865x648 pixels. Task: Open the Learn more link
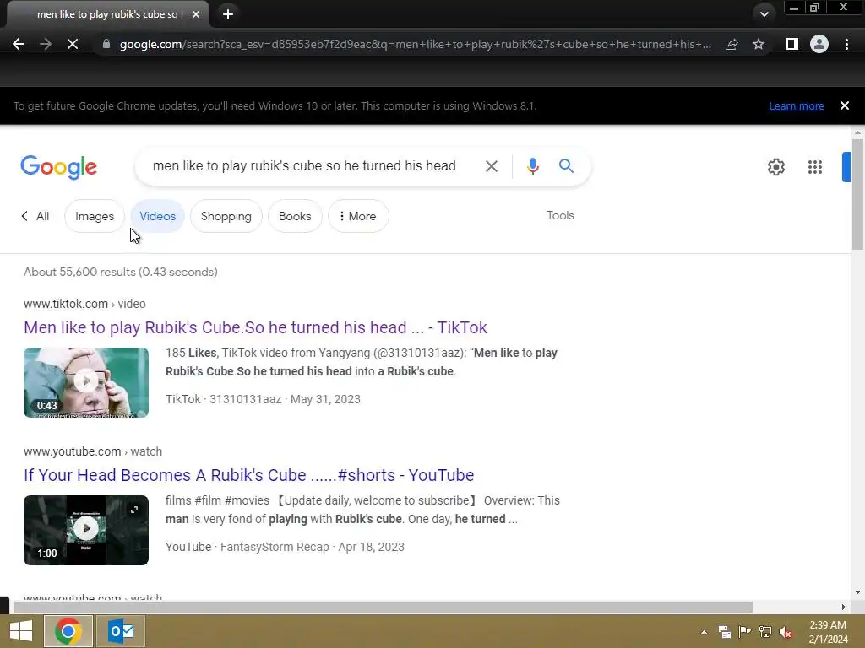(x=797, y=105)
